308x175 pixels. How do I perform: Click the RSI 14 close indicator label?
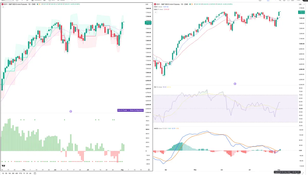click(158, 87)
